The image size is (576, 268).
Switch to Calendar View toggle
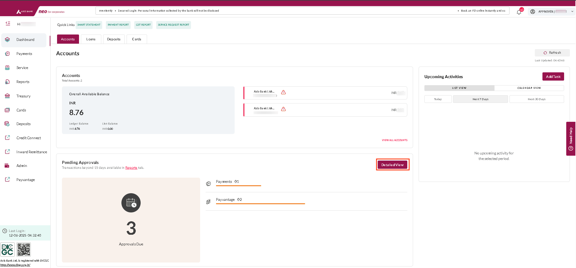point(529,88)
